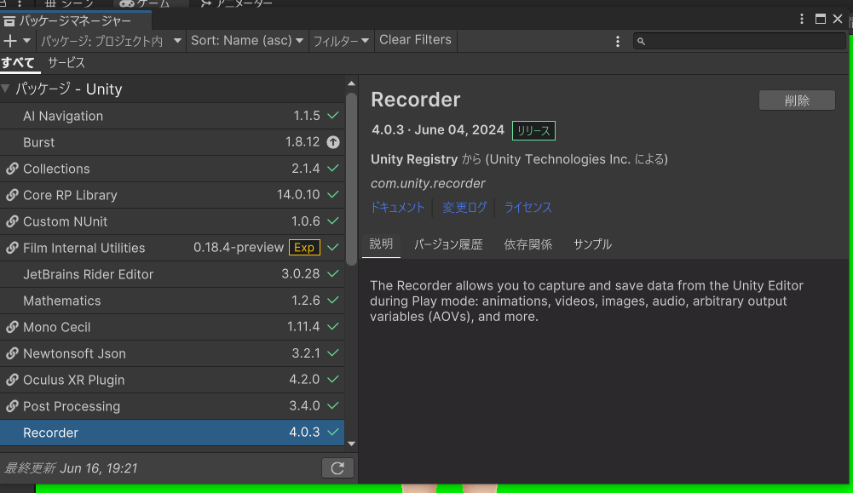Click the package list scroll down arrow

click(351, 444)
